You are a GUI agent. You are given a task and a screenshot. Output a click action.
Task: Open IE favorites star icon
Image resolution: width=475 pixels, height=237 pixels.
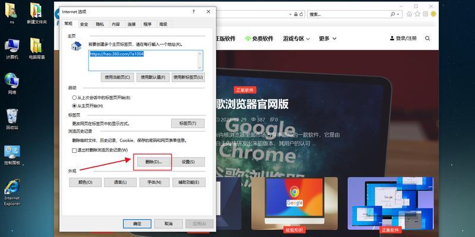[x=417, y=14]
